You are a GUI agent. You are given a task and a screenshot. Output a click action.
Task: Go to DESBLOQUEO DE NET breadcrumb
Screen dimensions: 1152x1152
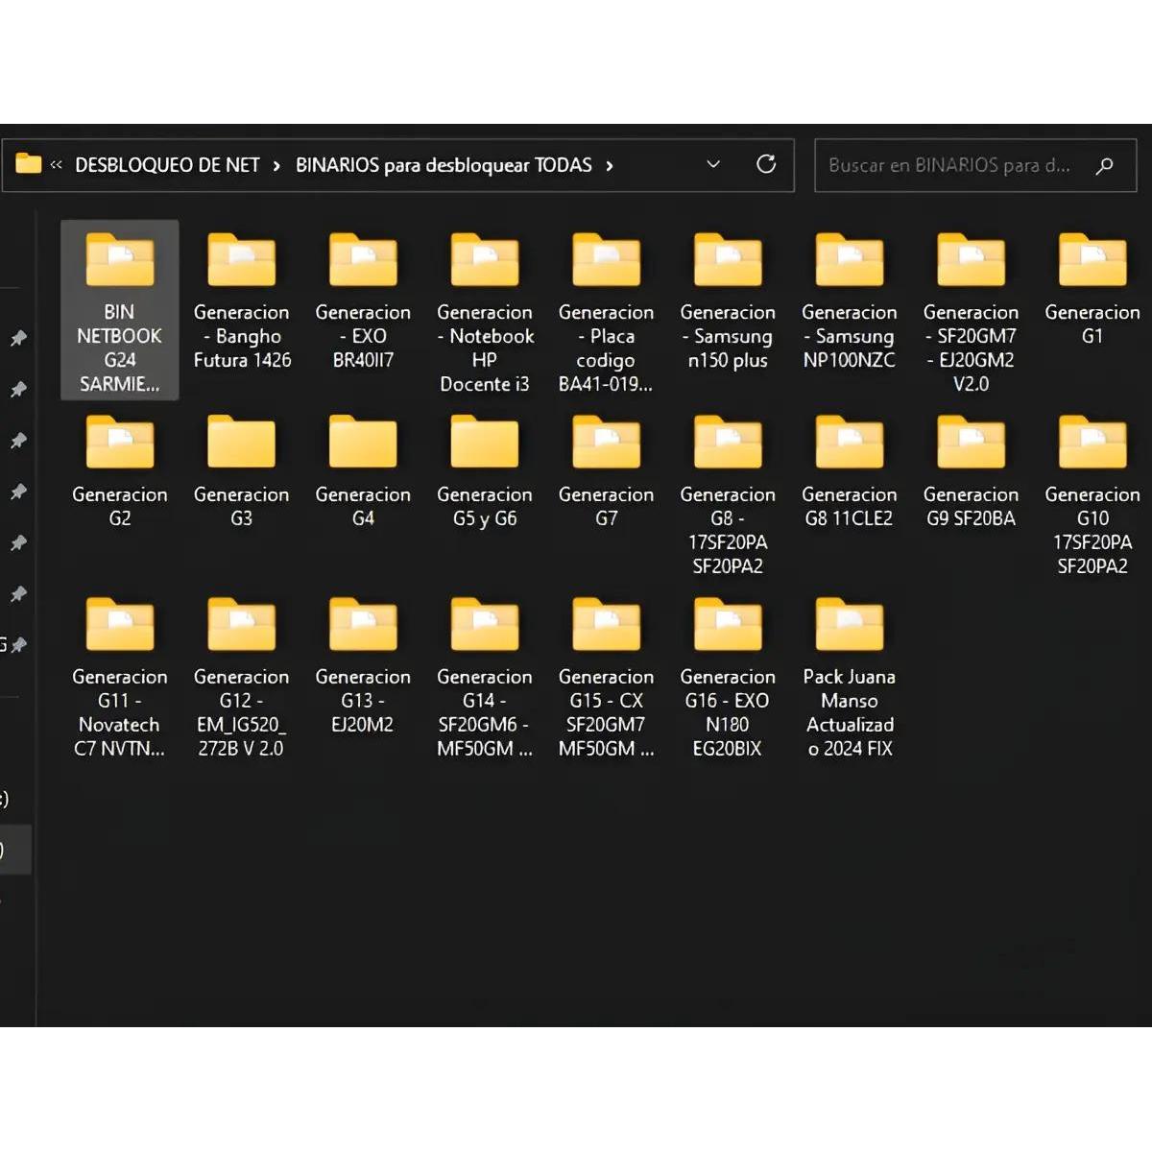pos(167,165)
